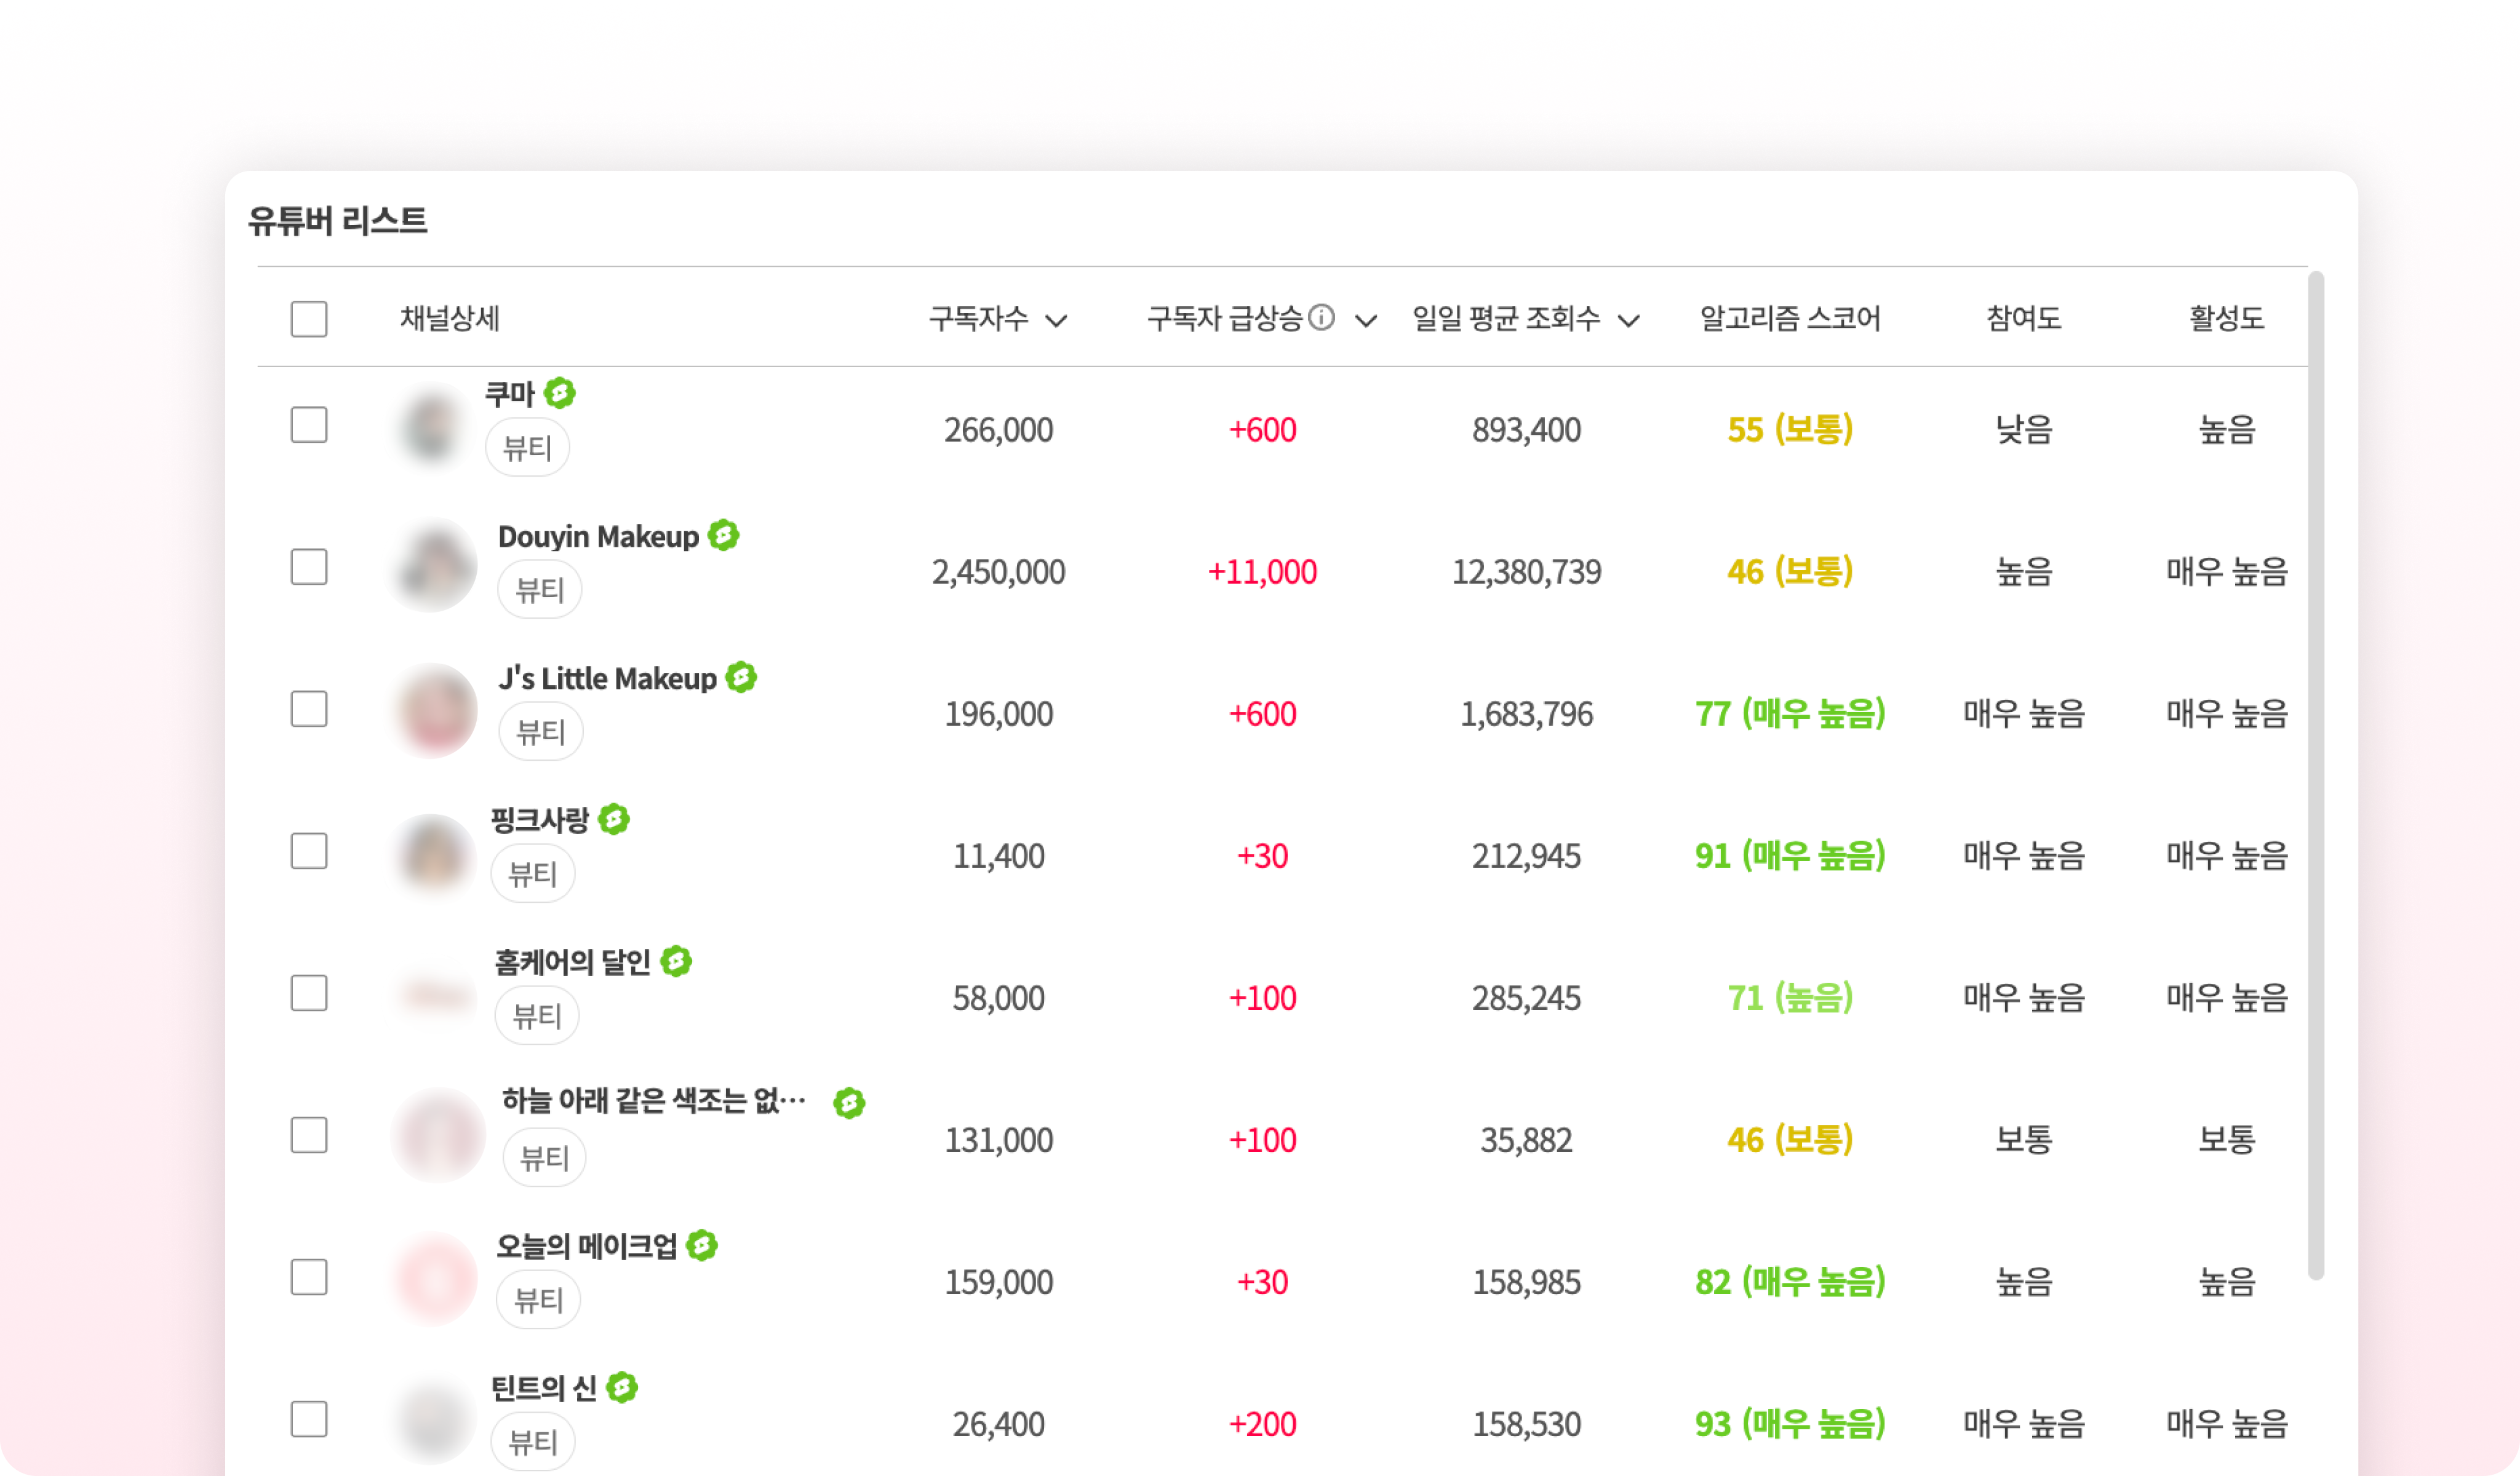Check the box for the 쿠마 row
Viewport: 2520px width, 1476px height.
point(309,425)
